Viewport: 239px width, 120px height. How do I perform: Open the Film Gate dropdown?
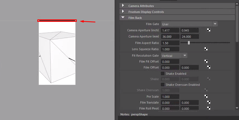coord(189,24)
